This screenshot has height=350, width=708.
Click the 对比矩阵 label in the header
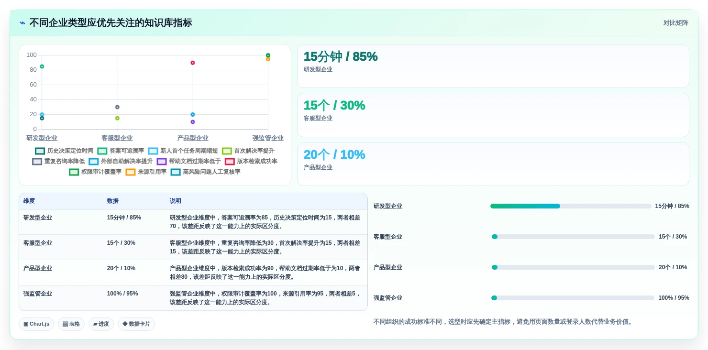[675, 23]
